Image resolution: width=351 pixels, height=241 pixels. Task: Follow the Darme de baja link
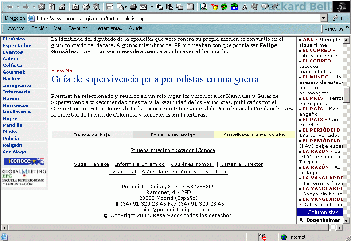tap(92, 135)
